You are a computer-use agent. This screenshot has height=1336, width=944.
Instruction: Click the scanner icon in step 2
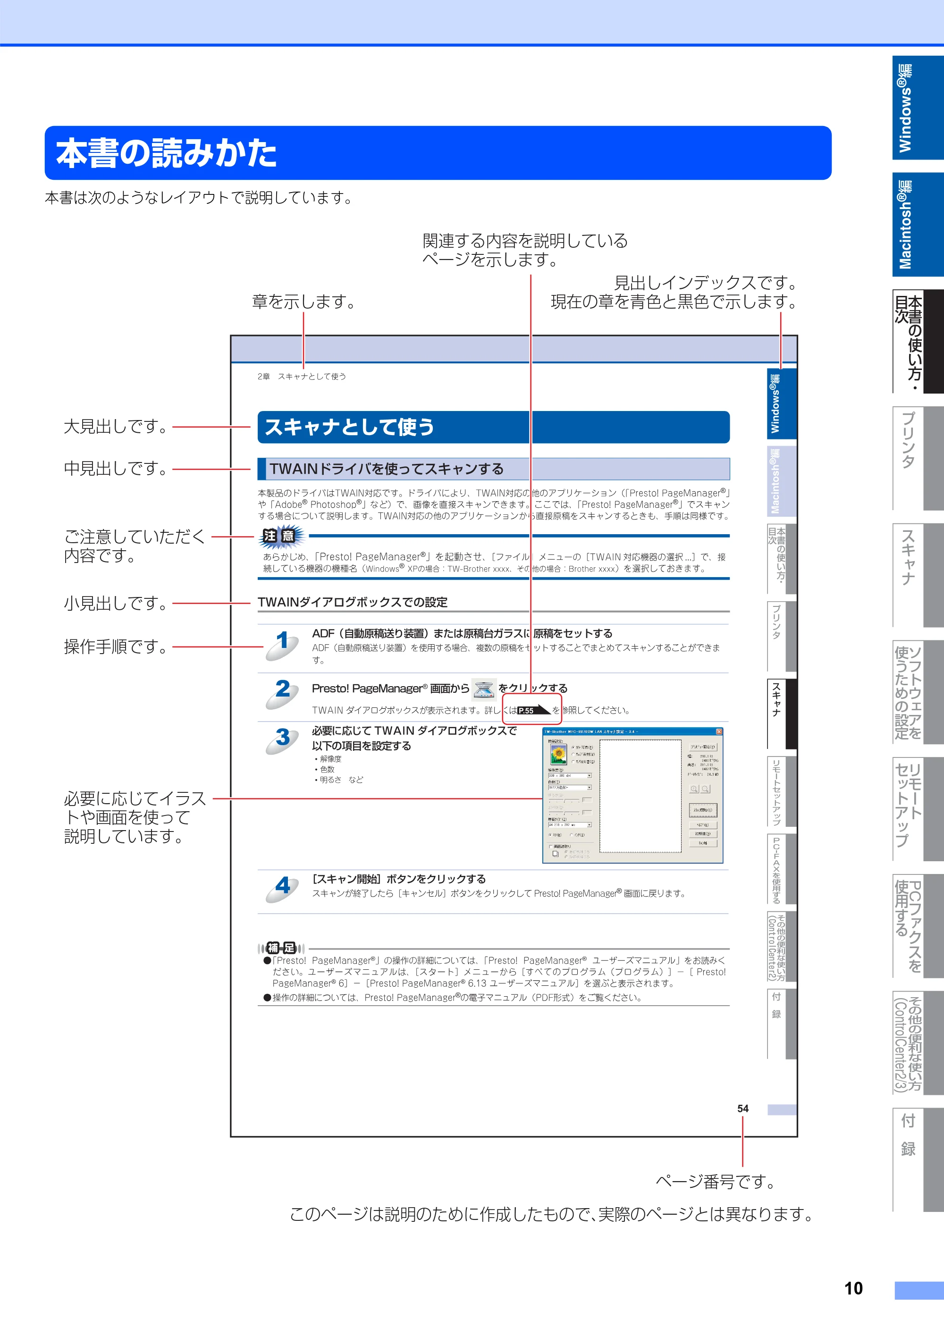[484, 689]
